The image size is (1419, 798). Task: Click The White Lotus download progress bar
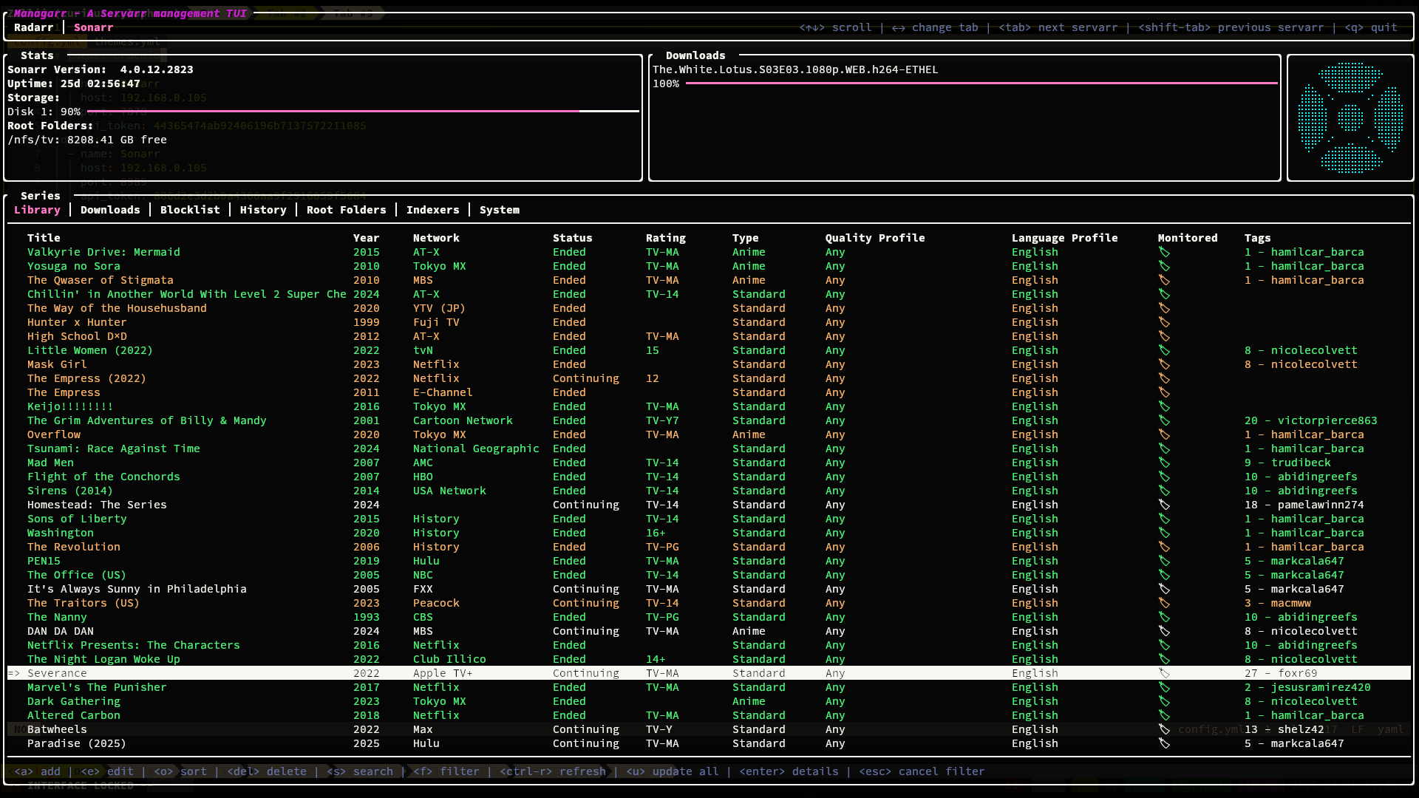pos(981,83)
